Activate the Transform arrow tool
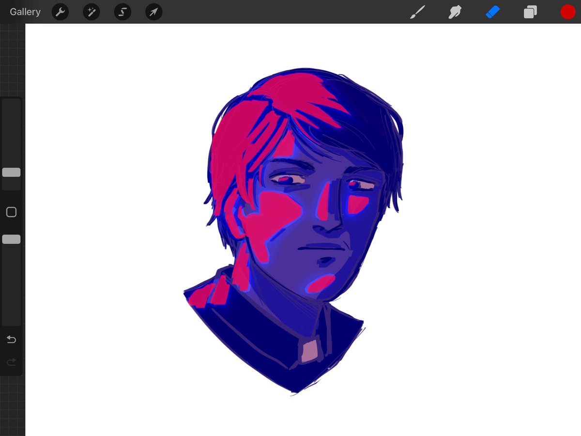Viewport: 581px width, 436px height. pyautogui.click(x=153, y=12)
